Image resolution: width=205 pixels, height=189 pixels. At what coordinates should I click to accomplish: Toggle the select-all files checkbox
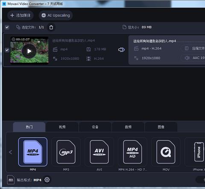[7, 27]
